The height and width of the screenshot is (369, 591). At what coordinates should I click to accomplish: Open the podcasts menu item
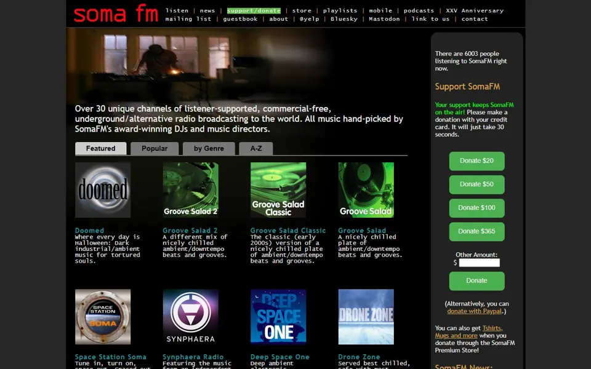[x=419, y=10]
